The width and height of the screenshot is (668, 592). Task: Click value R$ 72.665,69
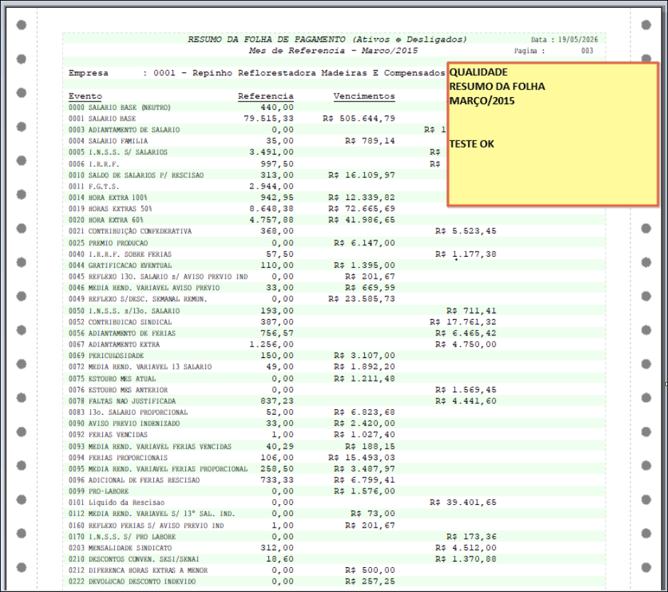click(x=362, y=209)
